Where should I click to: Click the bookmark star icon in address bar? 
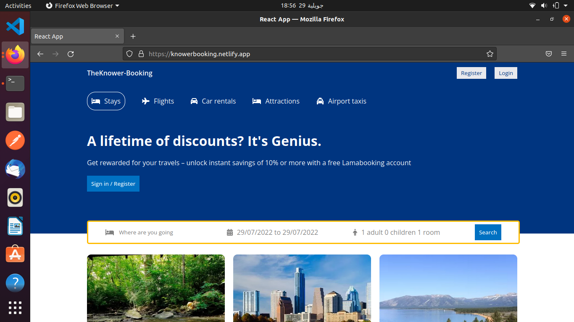point(490,54)
